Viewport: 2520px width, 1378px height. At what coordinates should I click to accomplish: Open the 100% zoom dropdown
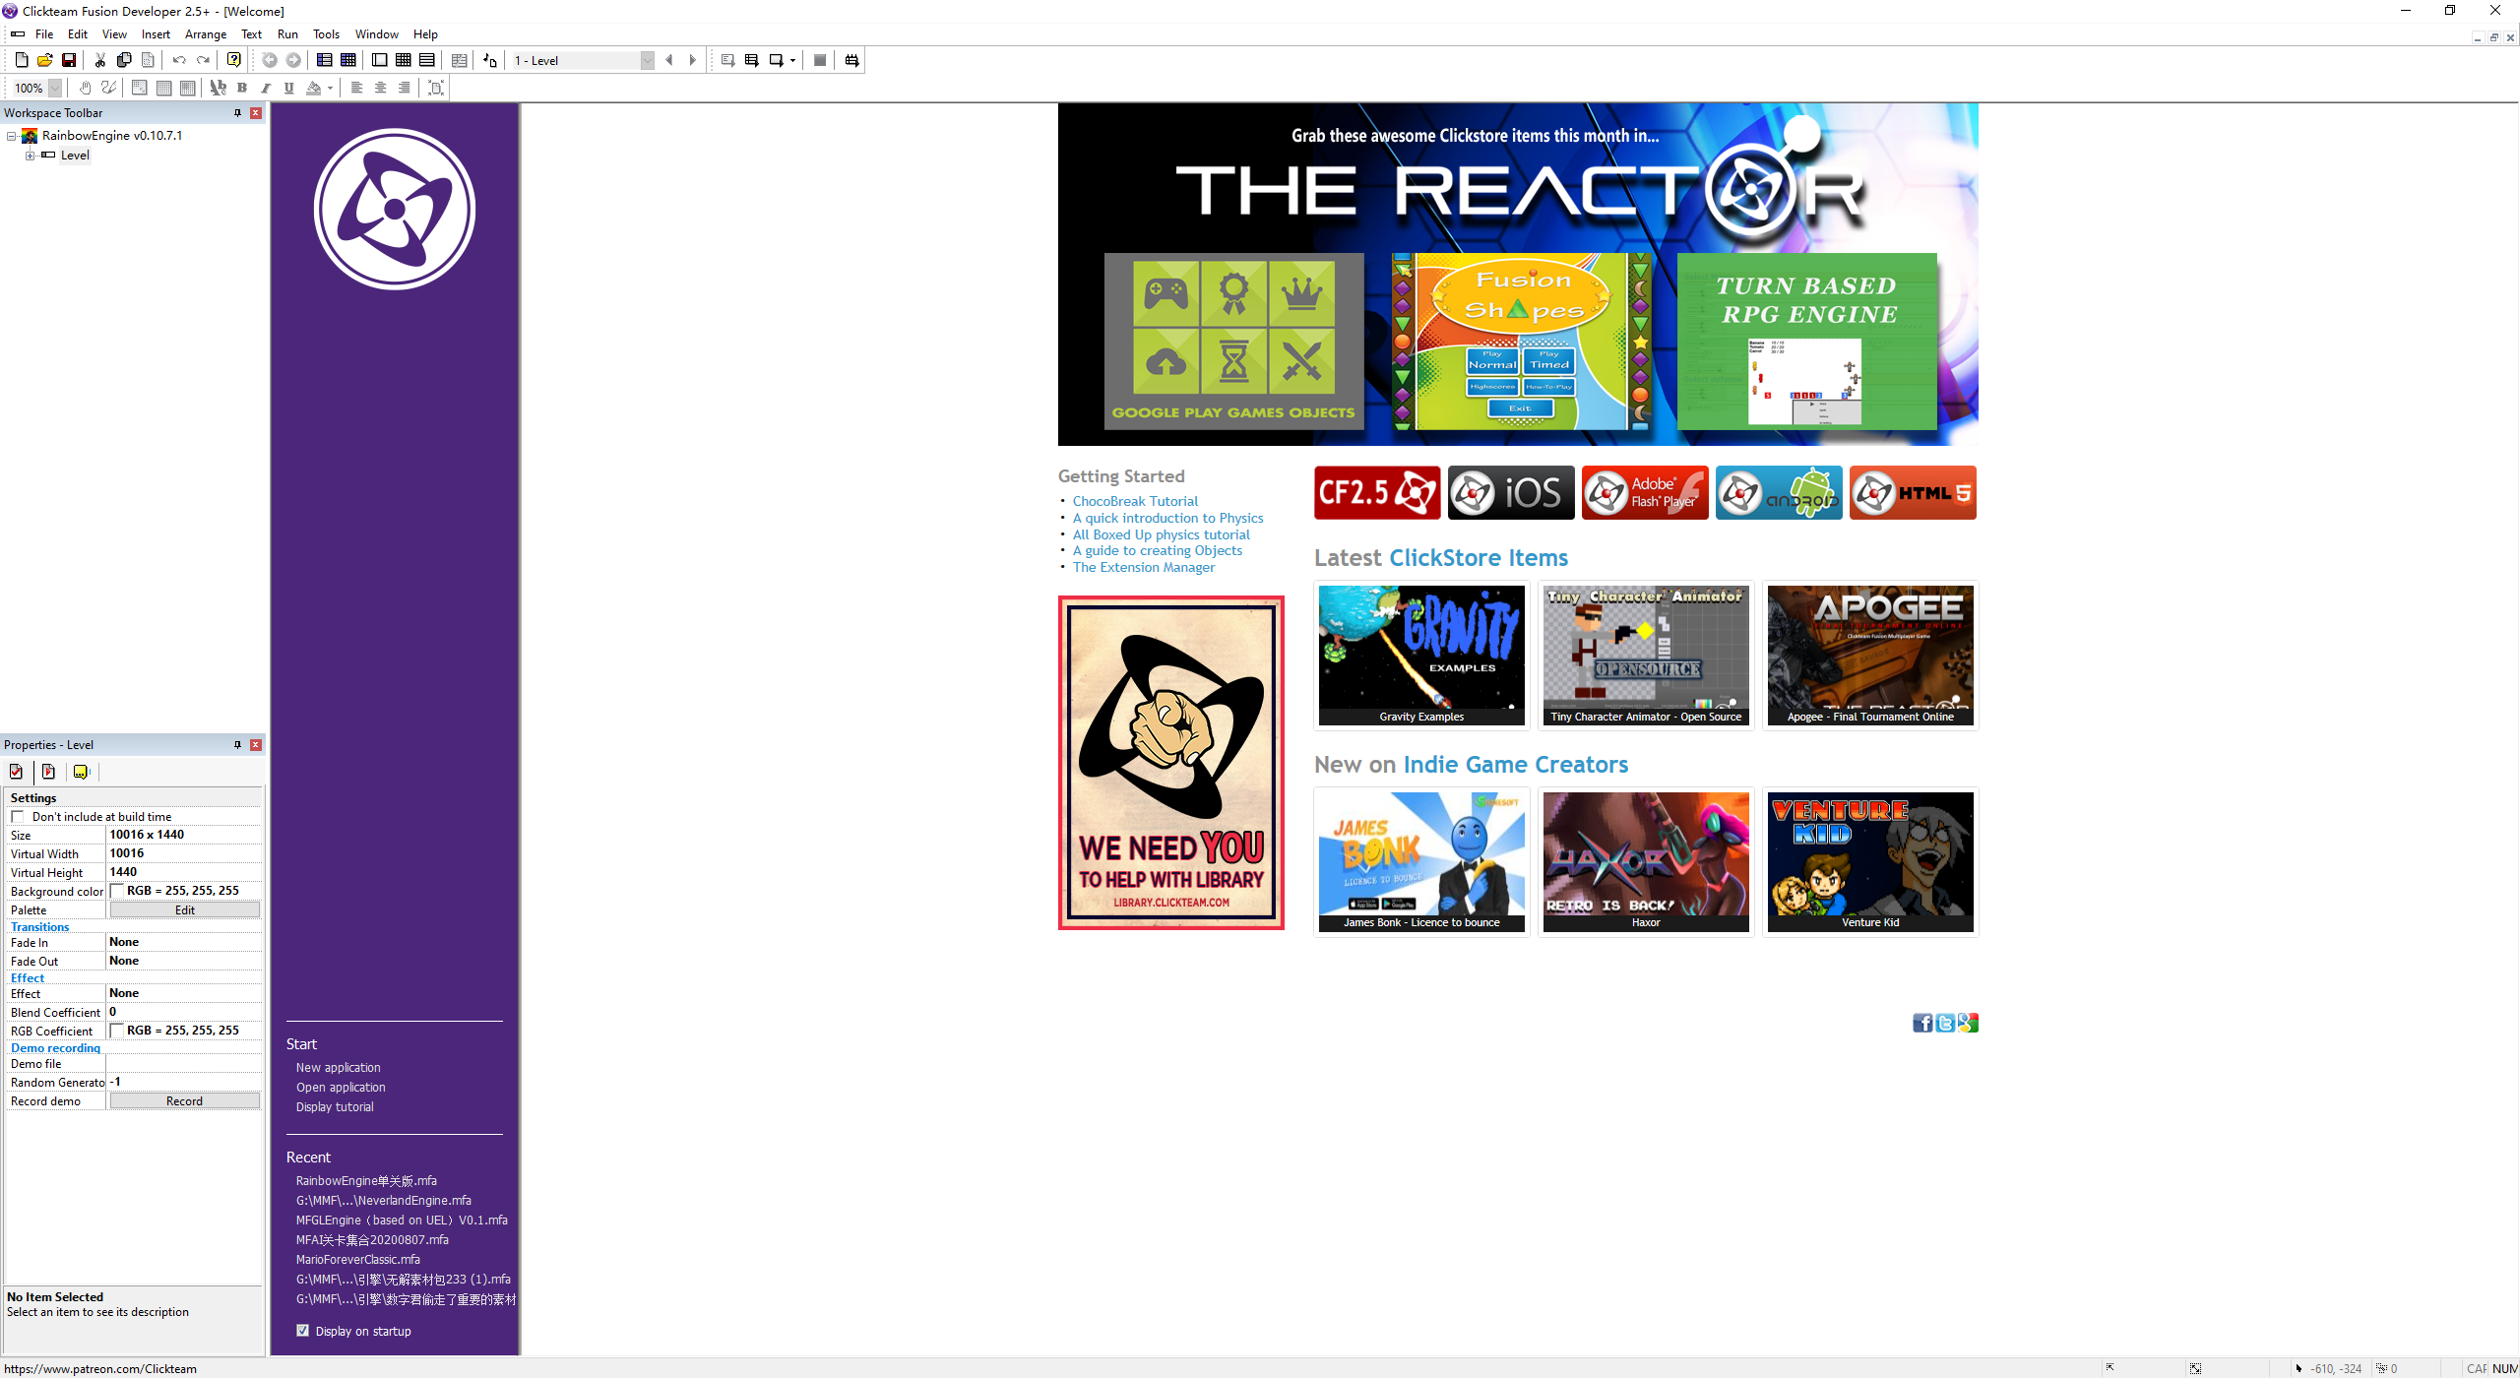point(55,88)
